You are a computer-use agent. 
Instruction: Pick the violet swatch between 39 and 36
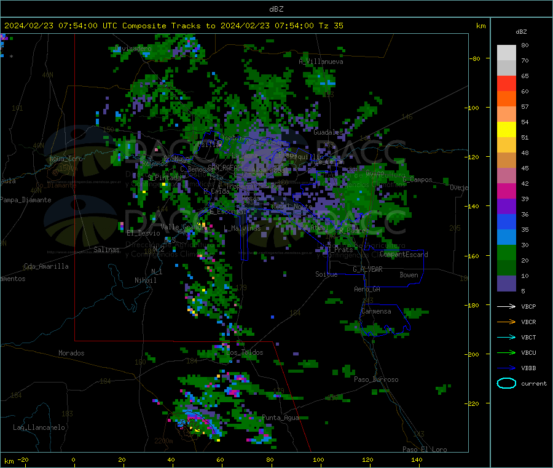tap(506, 207)
